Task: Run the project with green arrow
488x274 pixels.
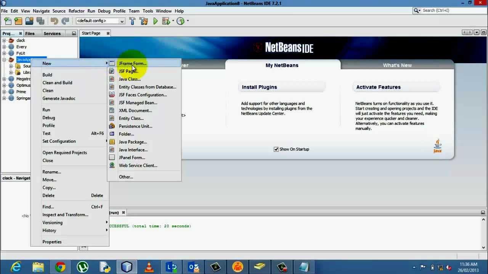Action: [x=156, y=21]
